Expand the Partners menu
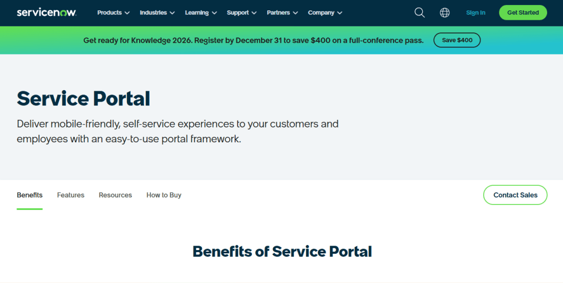 pos(282,13)
